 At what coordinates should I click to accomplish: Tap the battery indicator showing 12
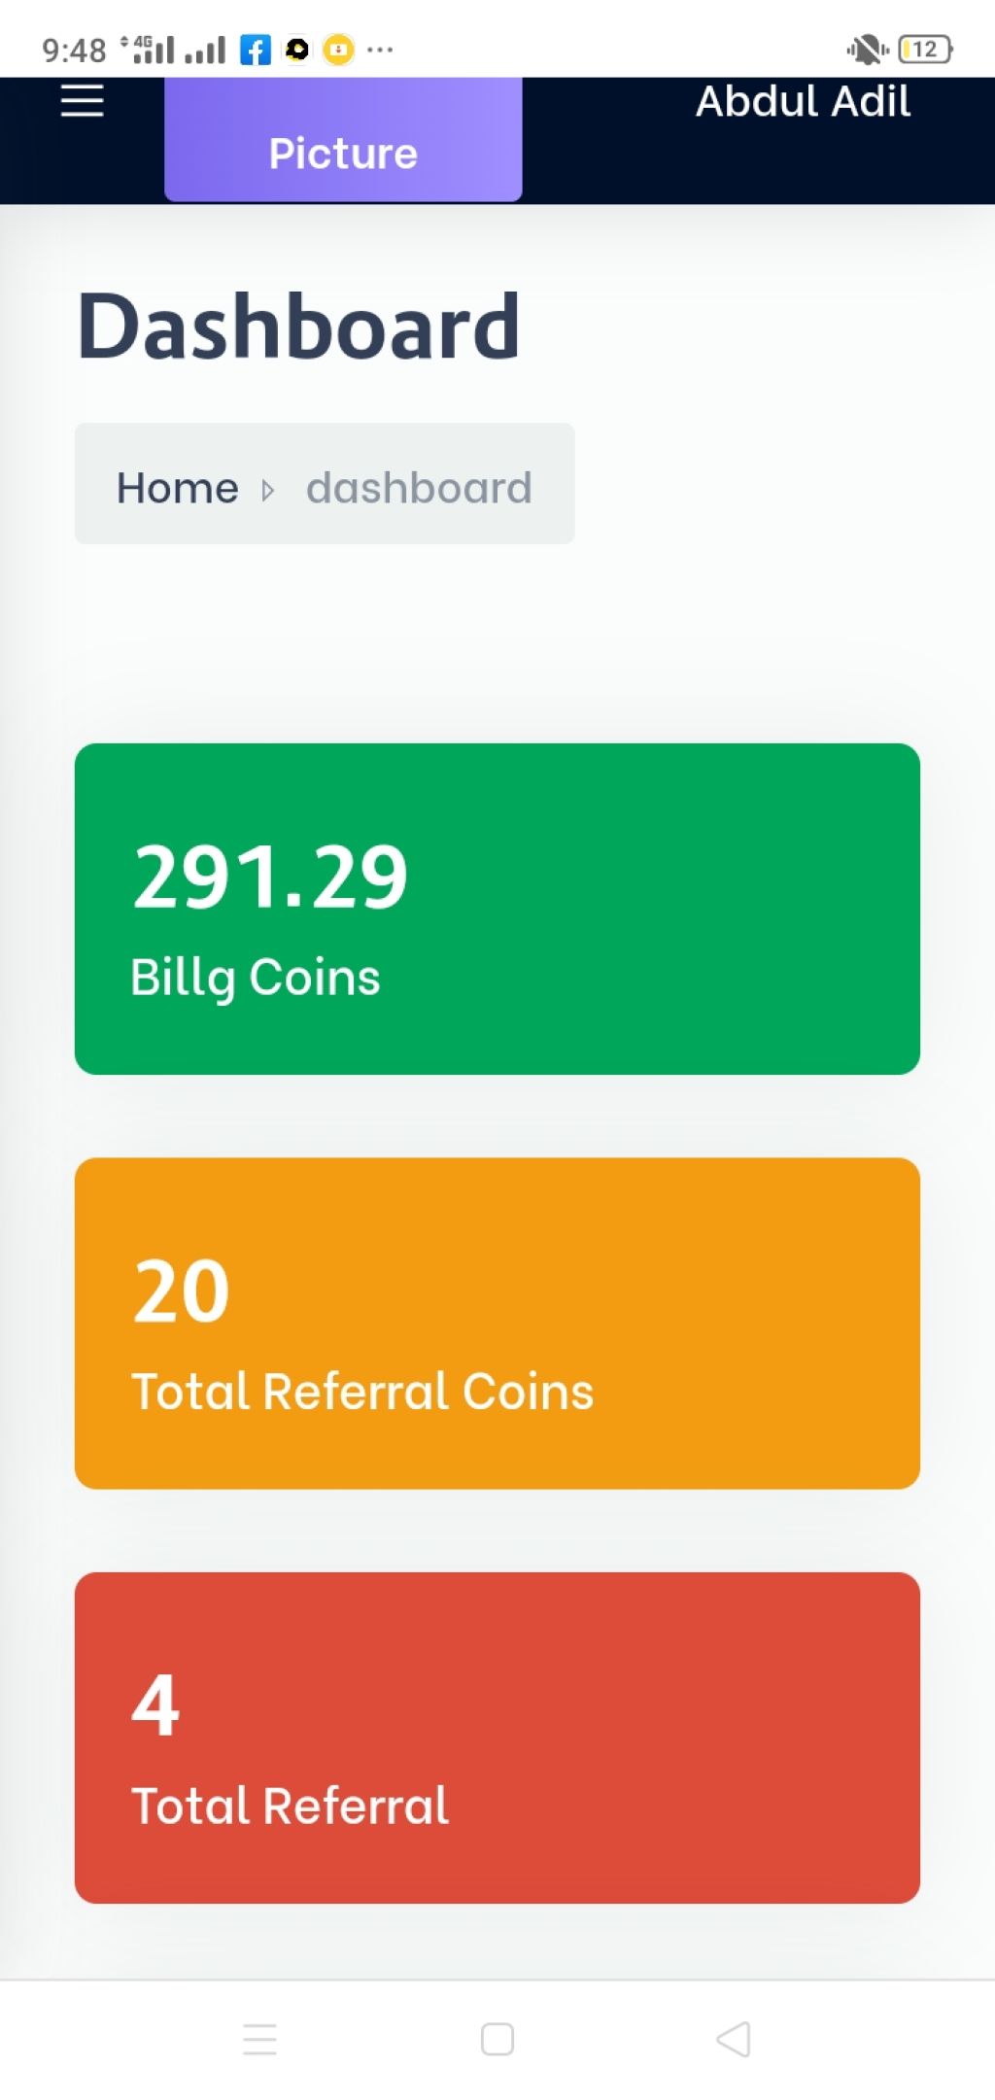[x=926, y=49]
